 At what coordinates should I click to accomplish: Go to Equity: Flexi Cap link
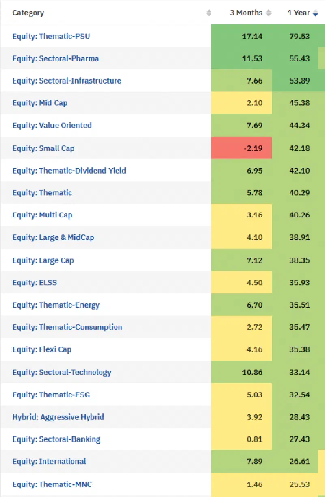pos(42,349)
